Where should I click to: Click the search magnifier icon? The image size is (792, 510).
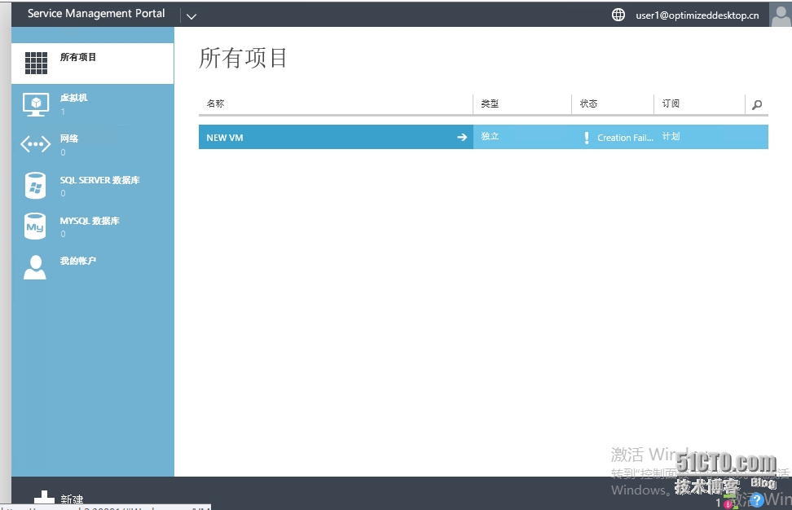coord(757,104)
